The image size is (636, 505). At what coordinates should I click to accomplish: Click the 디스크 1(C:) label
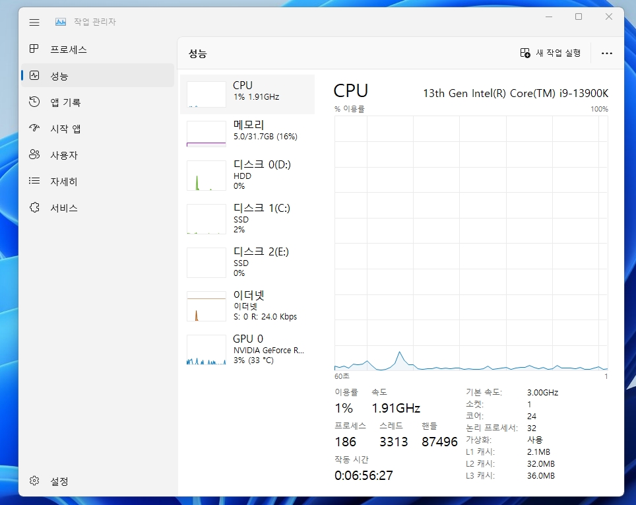pyautogui.click(x=262, y=208)
